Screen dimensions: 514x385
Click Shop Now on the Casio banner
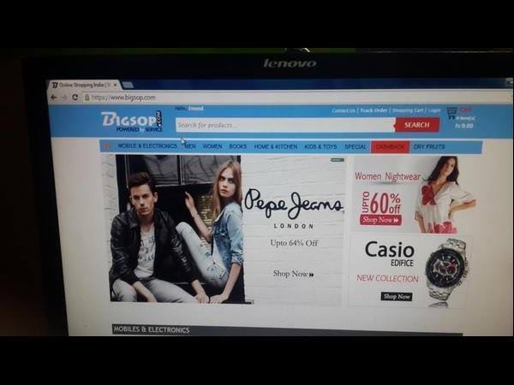coord(396,296)
